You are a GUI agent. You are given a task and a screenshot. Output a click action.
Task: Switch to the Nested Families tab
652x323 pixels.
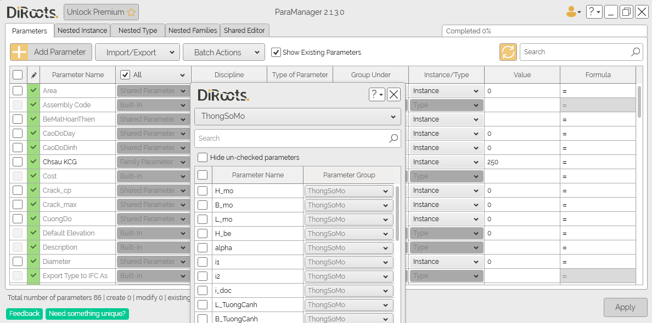(x=193, y=30)
